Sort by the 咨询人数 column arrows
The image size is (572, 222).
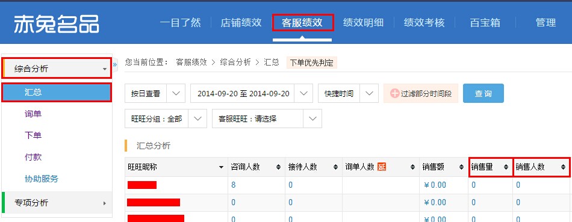[x=278, y=167]
